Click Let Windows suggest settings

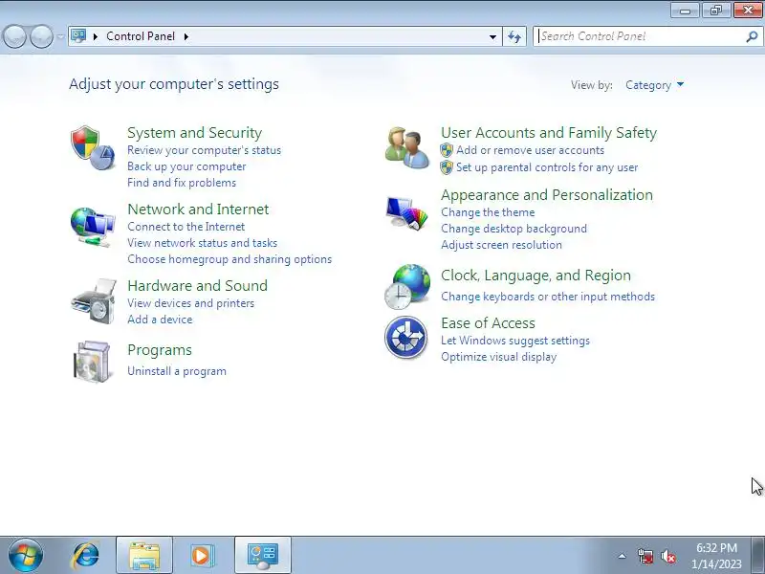tap(515, 341)
